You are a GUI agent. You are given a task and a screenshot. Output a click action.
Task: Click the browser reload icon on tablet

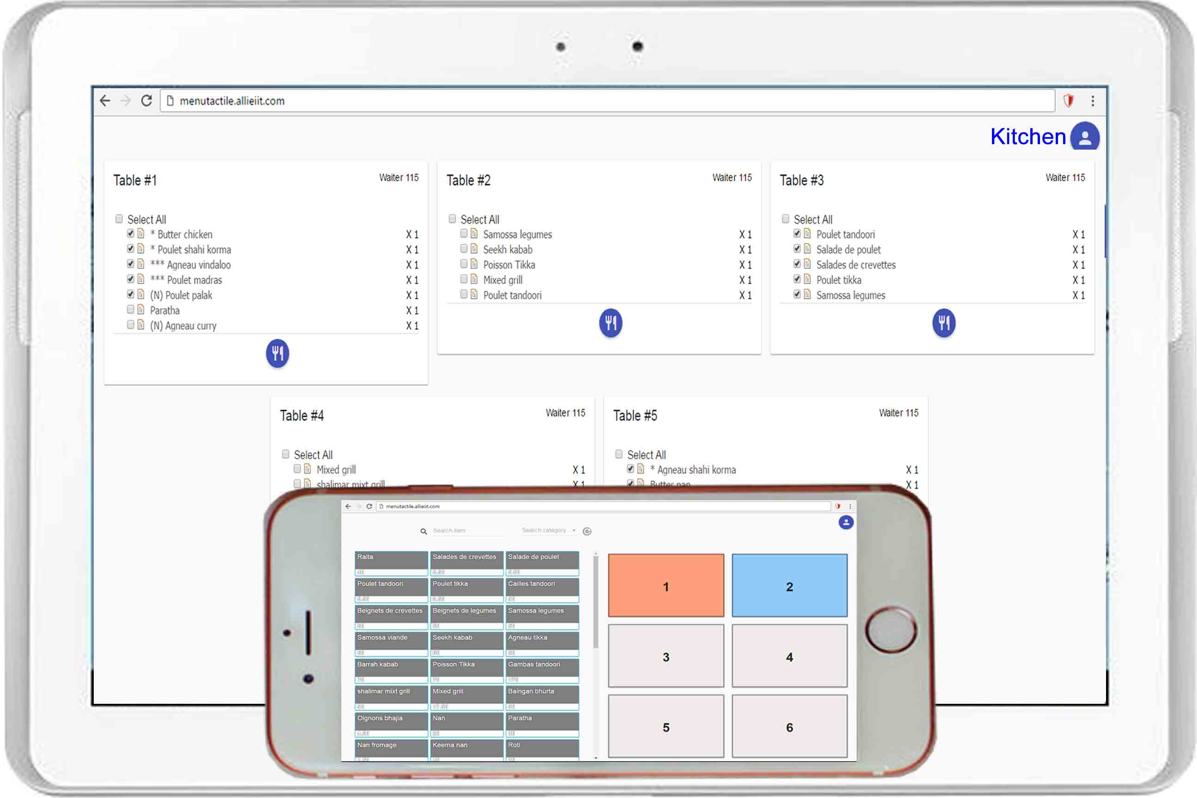click(x=146, y=101)
